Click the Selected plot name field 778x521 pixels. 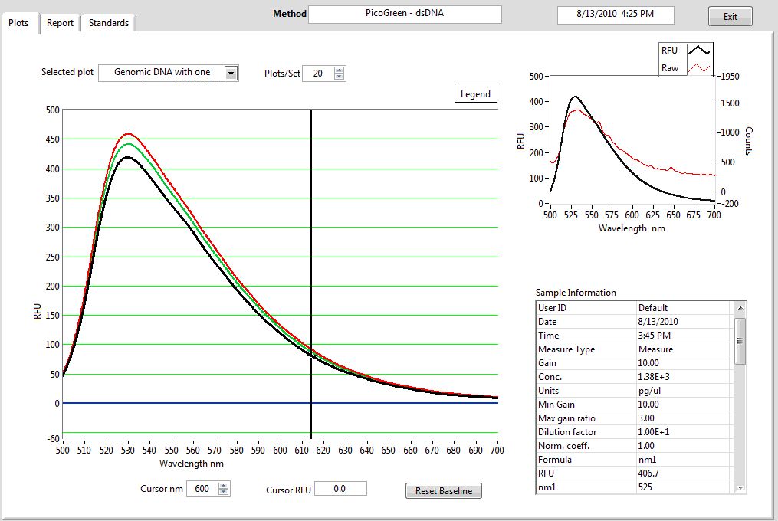[162, 73]
